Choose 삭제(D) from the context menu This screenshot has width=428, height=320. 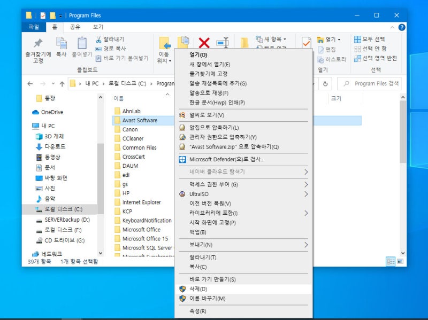coord(243,289)
